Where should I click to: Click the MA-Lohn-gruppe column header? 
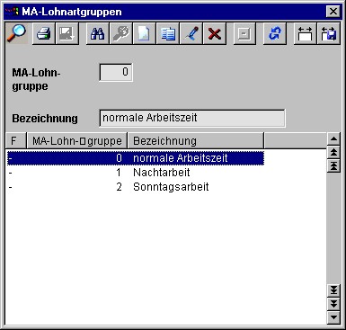coord(77,141)
